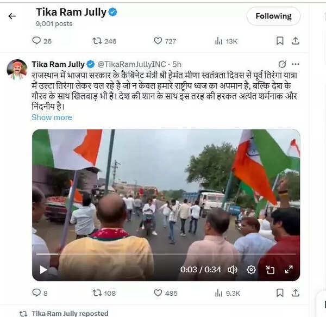Share the top post
The image size is (326, 317).
click(295, 41)
